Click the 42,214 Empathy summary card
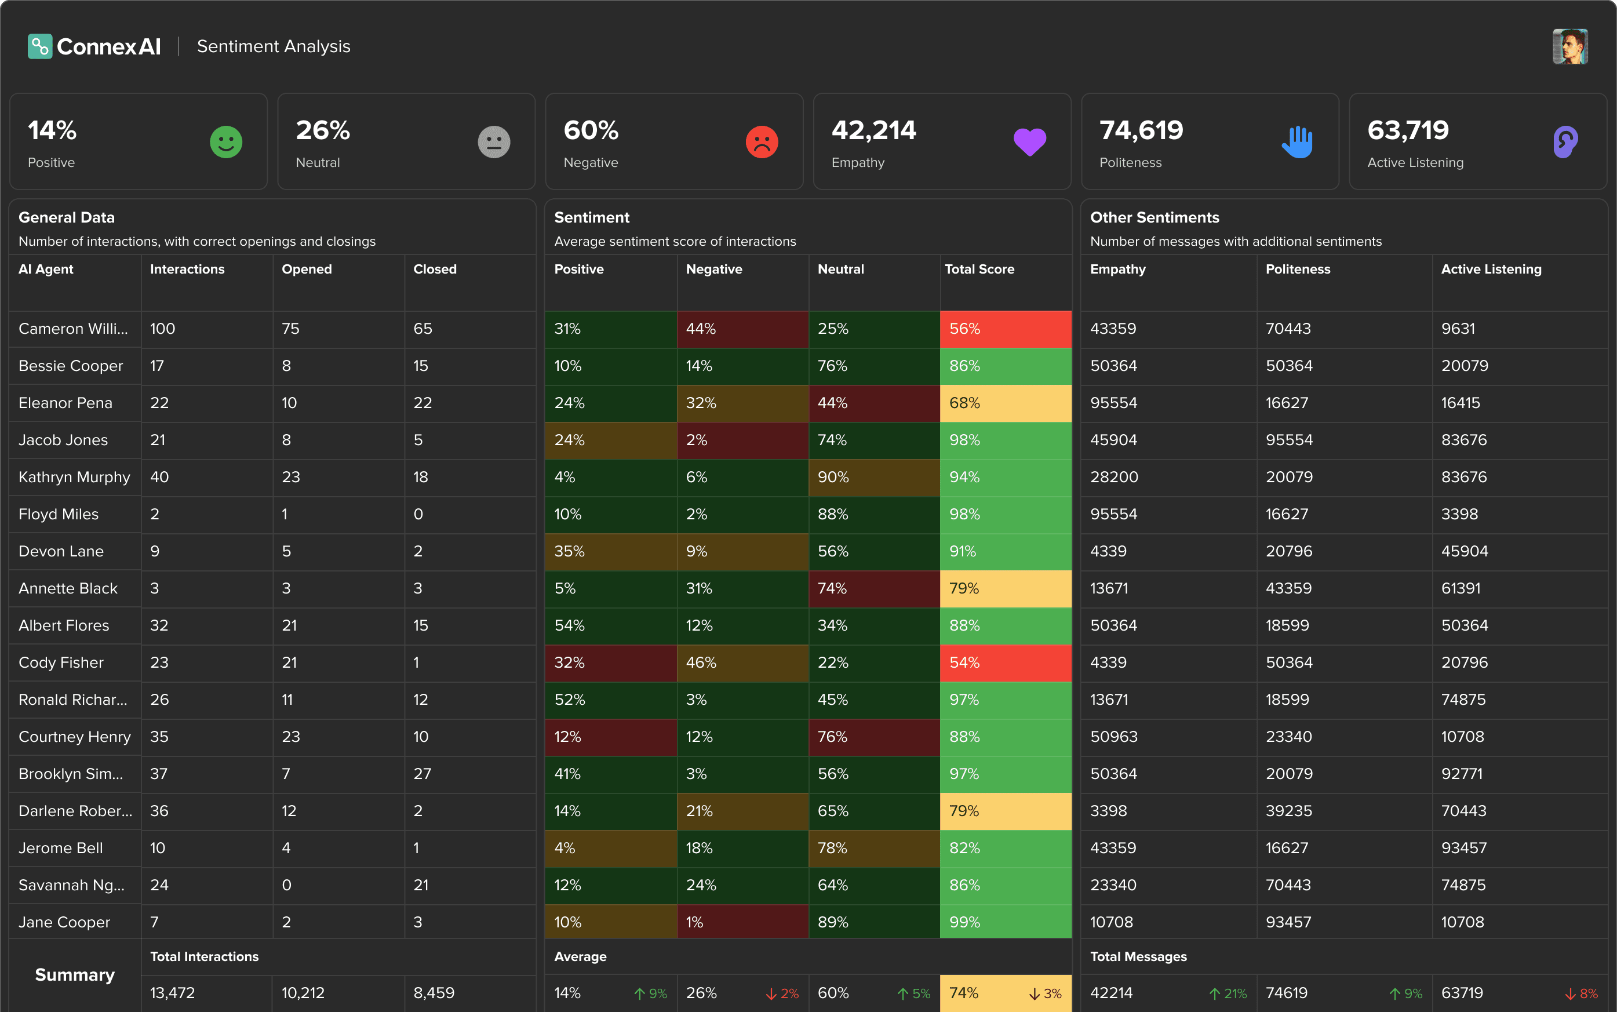The width and height of the screenshot is (1617, 1012). [942, 142]
